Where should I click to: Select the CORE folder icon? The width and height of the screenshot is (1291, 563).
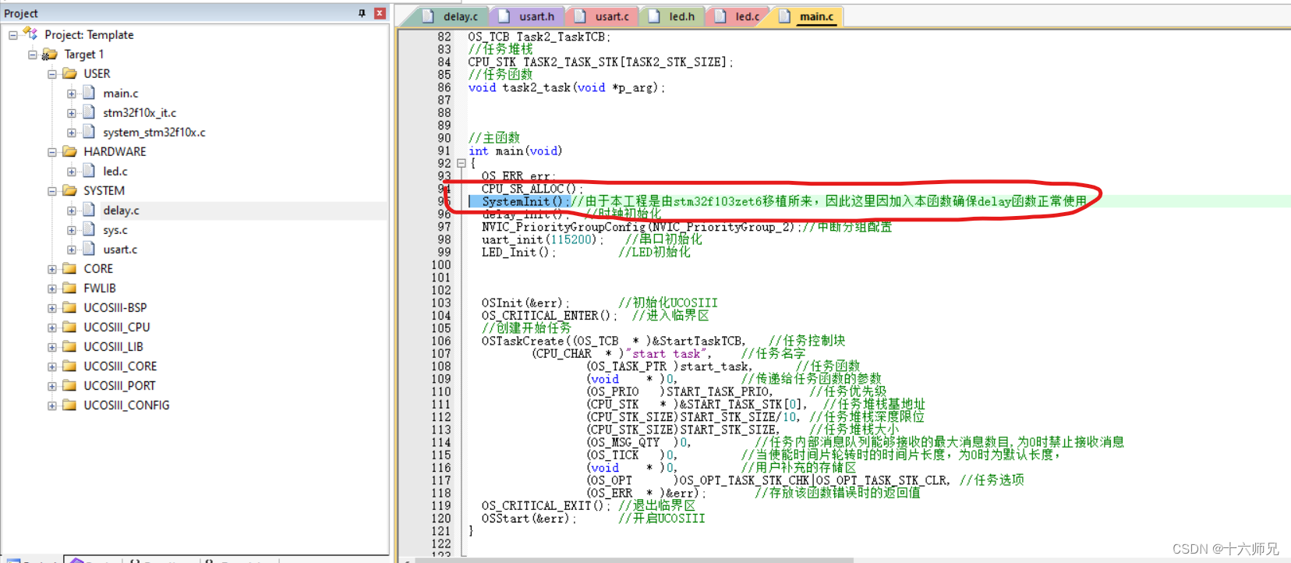tap(69, 268)
